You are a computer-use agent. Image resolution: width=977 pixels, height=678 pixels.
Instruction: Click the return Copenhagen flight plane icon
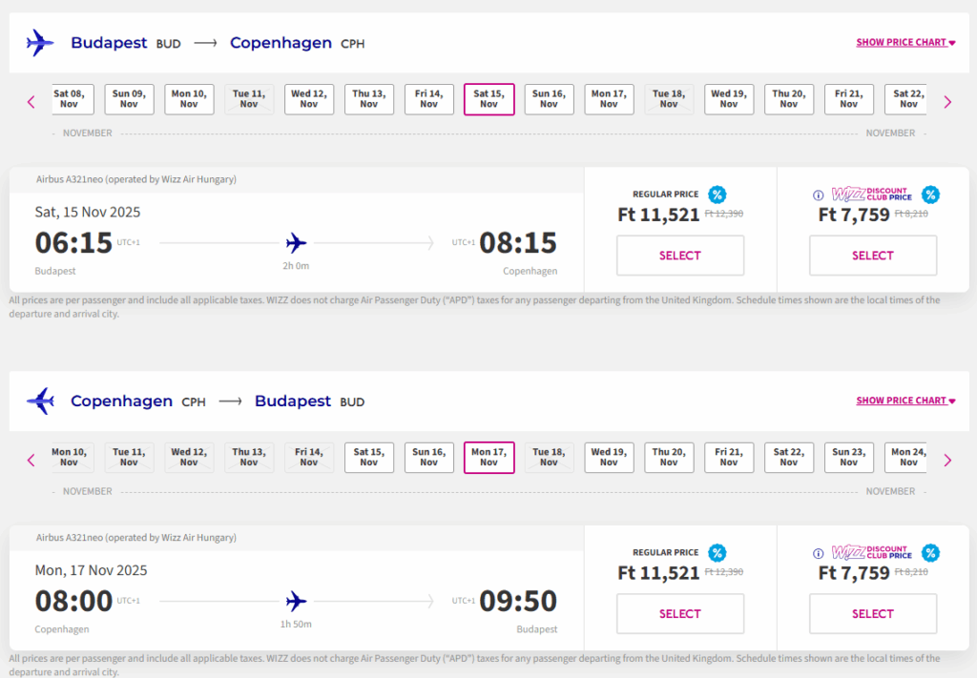[x=40, y=401]
